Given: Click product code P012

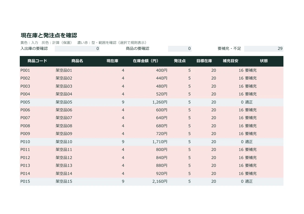Looking at the screenshot, I should 25,158.
